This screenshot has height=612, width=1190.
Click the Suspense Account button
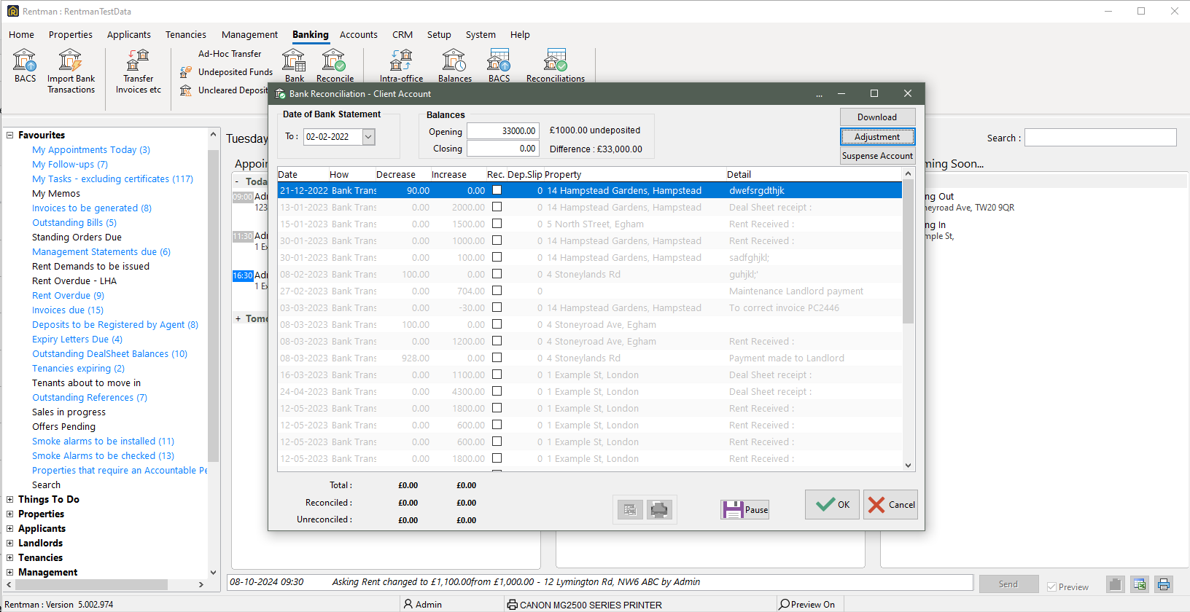pyautogui.click(x=876, y=156)
